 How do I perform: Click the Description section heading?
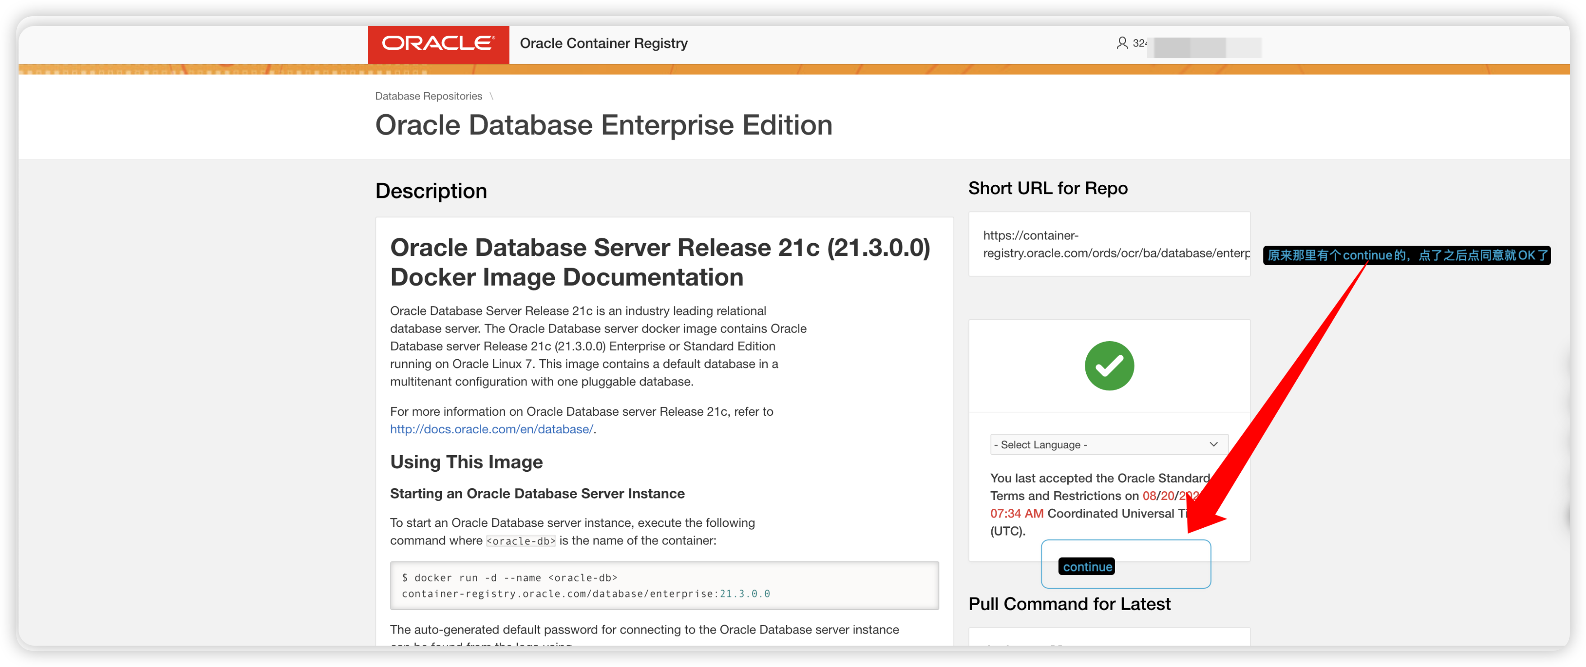(x=431, y=191)
